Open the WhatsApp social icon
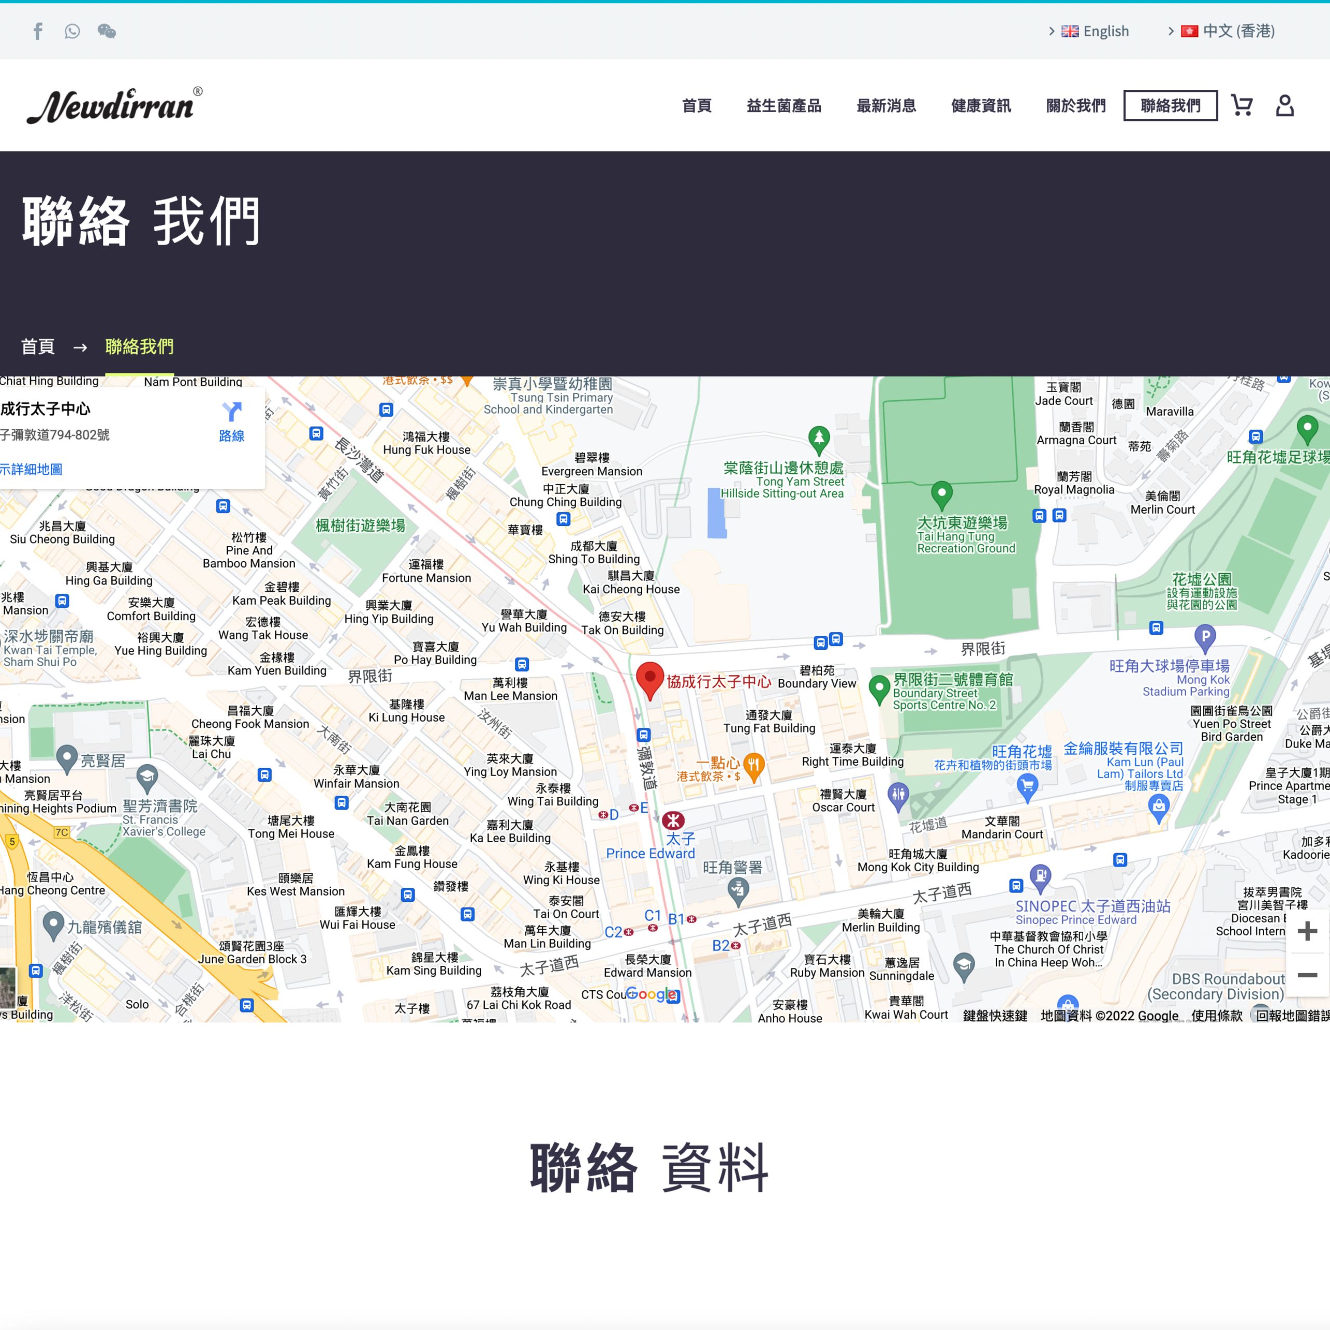The height and width of the screenshot is (1330, 1330). point(72,31)
